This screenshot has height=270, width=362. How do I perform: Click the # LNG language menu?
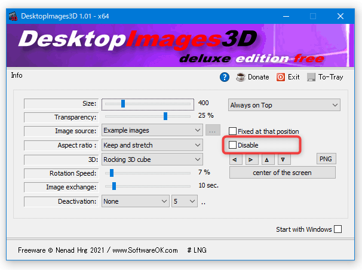coord(197,250)
